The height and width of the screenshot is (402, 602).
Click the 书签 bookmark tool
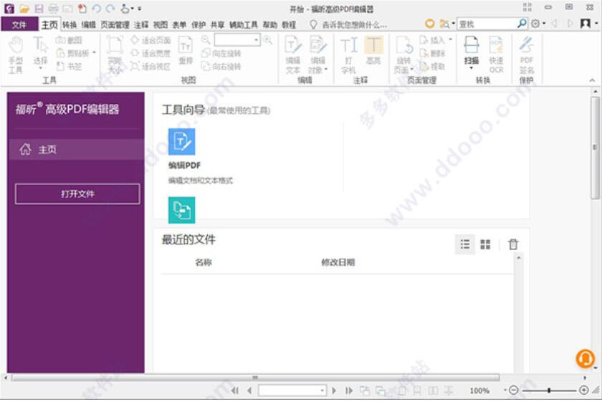pos(69,67)
